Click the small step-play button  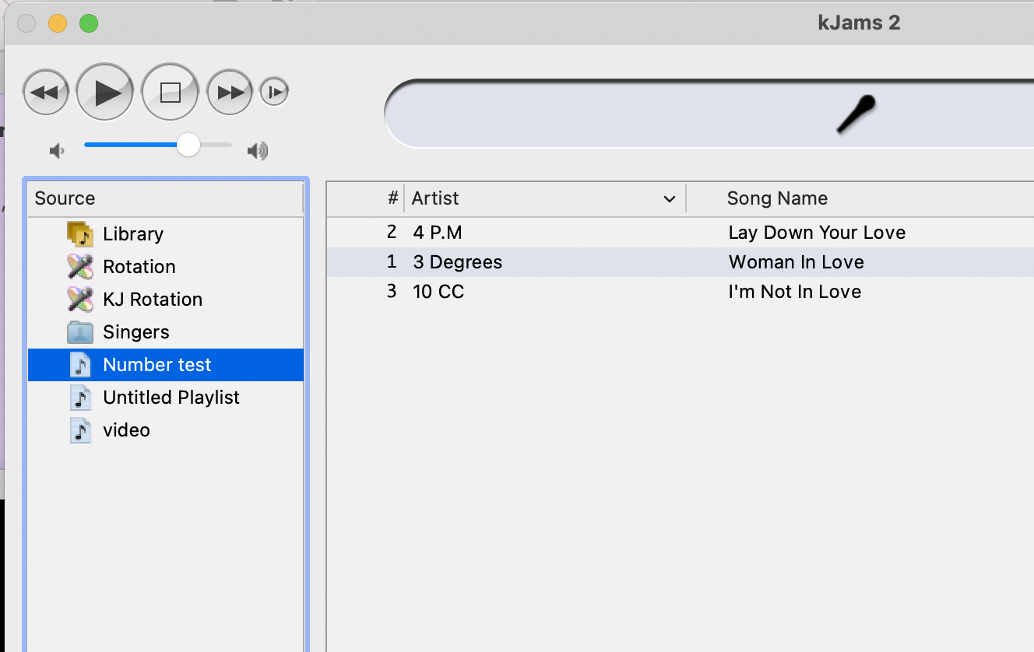[274, 93]
